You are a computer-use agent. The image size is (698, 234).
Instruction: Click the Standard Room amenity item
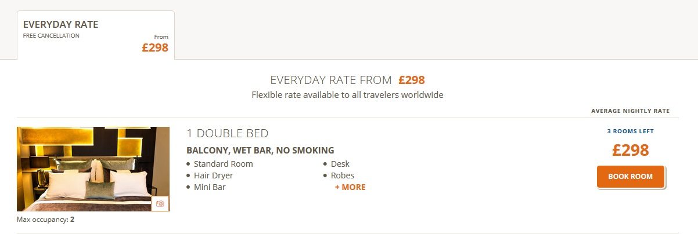tap(224, 164)
